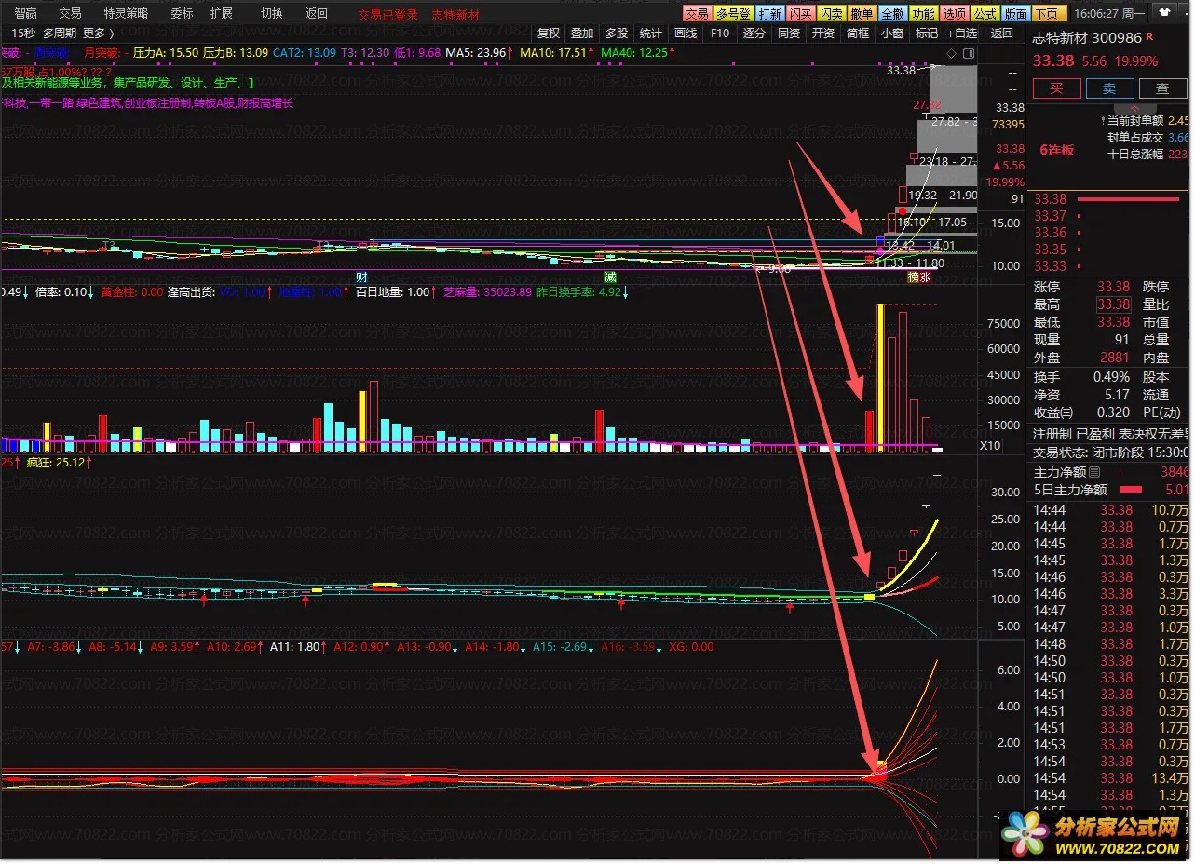
Task: Click the pink 交易 shortcut button
Action: pyautogui.click(x=697, y=14)
